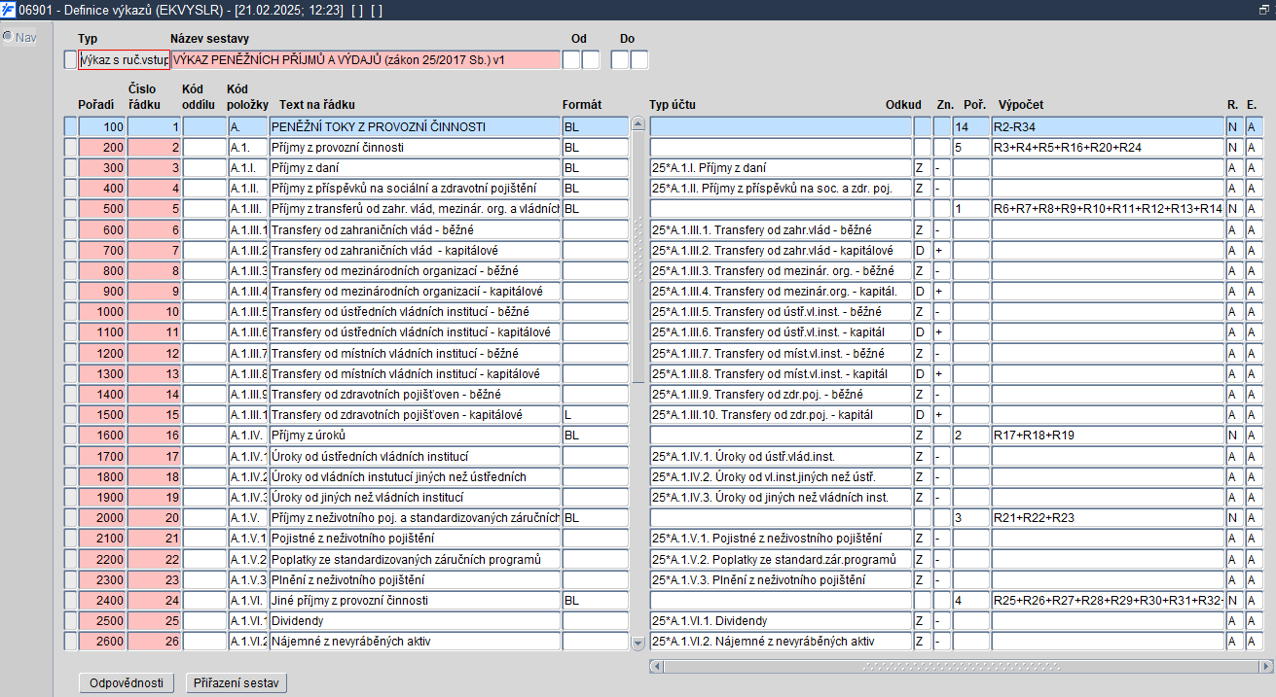Image resolution: width=1276 pixels, height=697 pixels.
Task: Select the row marker for row 100
Action: 70,126
